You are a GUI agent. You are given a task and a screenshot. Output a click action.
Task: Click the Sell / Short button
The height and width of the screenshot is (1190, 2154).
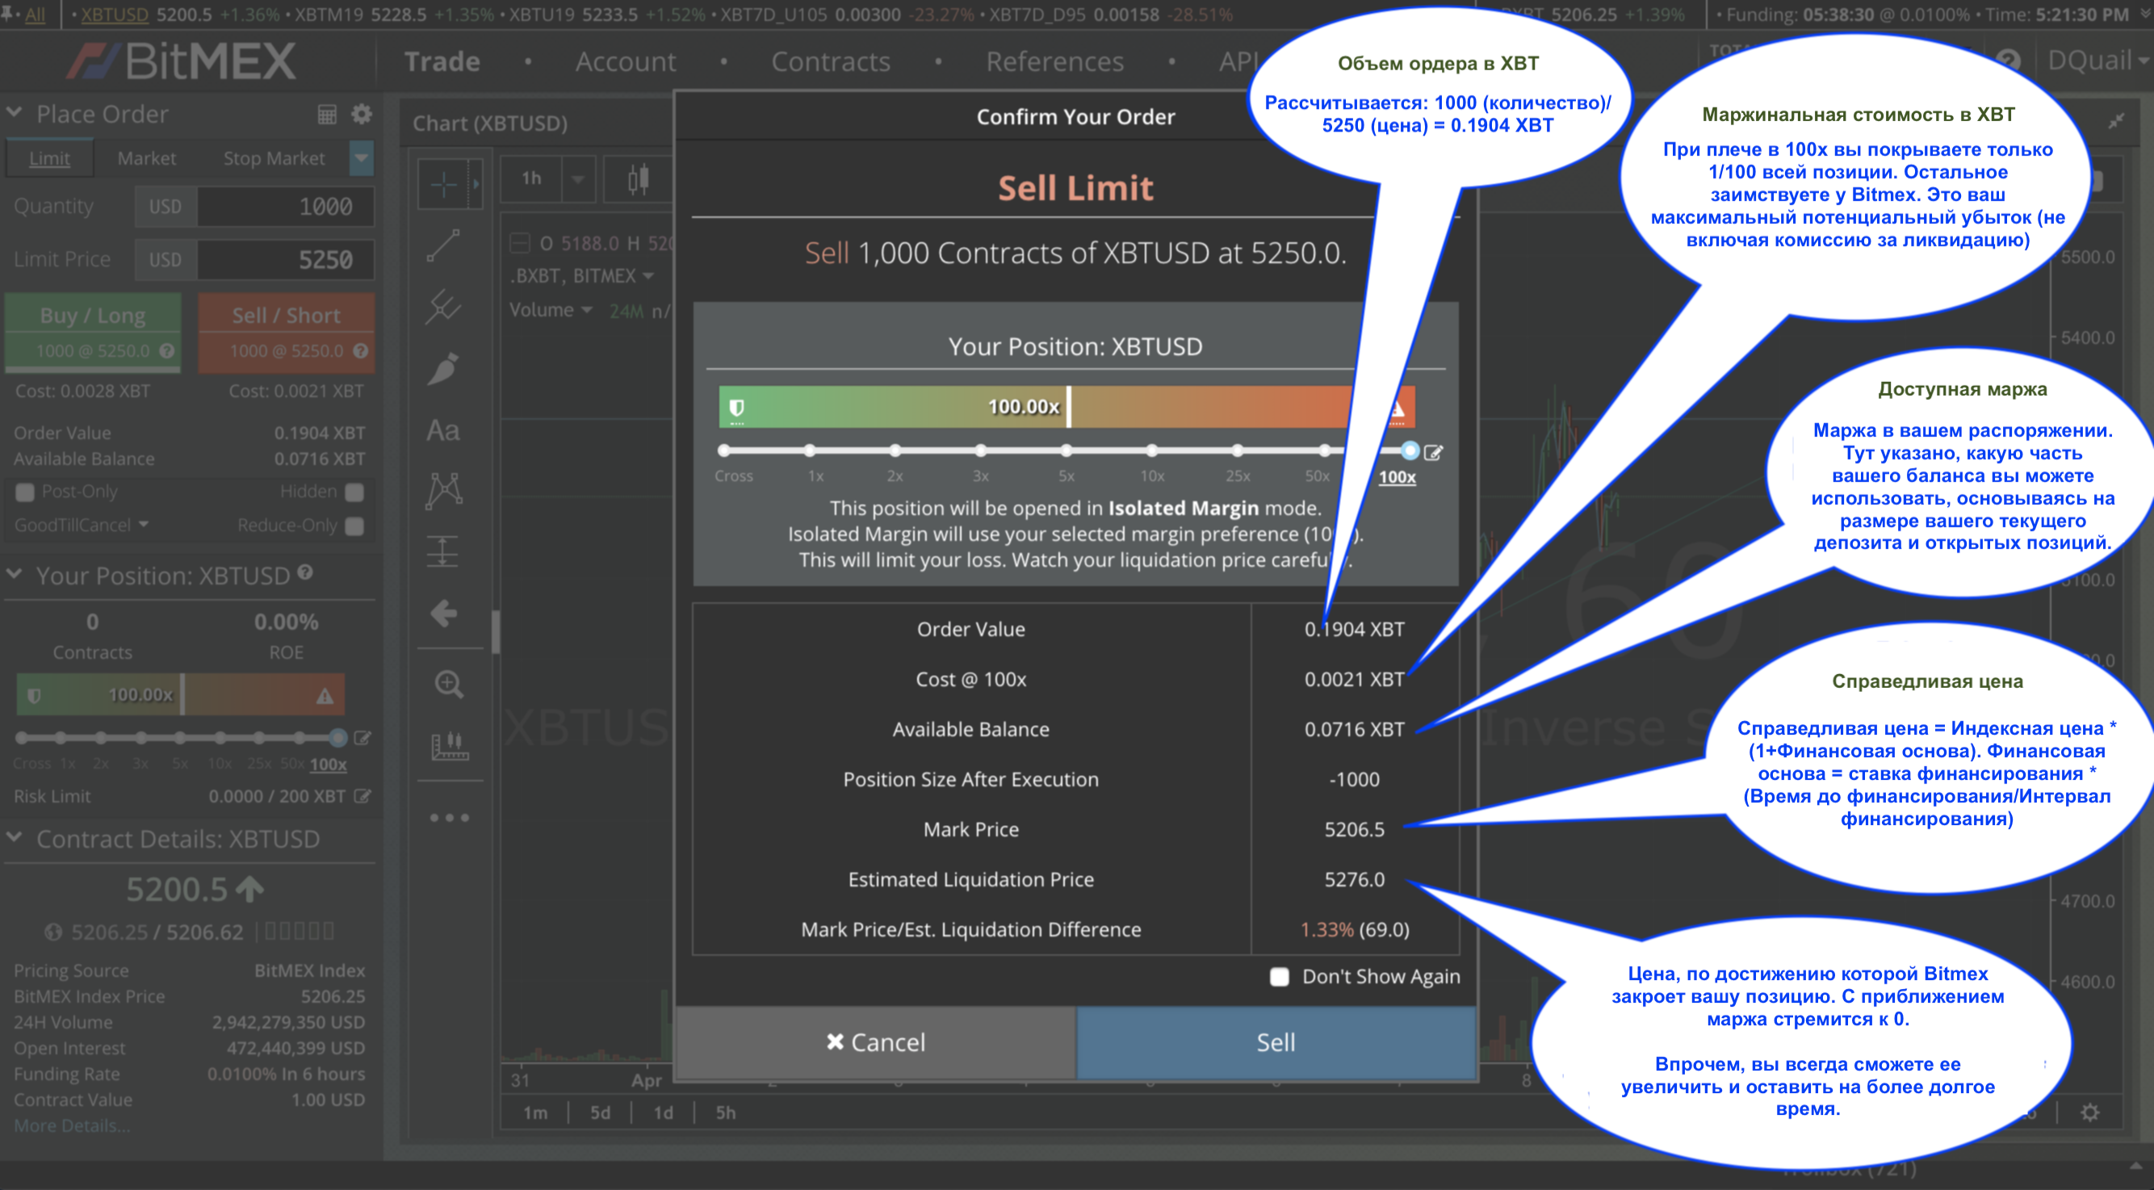(x=286, y=331)
